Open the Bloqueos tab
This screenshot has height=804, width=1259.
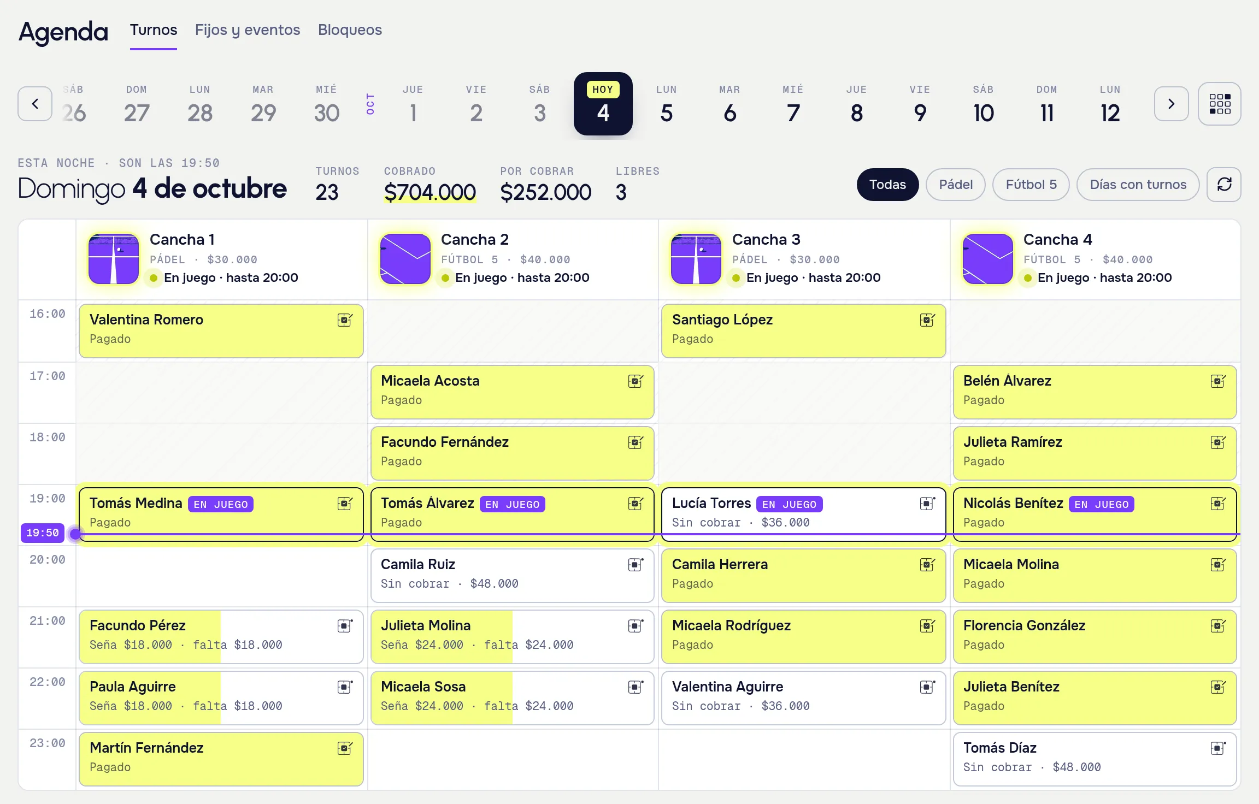click(x=350, y=30)
